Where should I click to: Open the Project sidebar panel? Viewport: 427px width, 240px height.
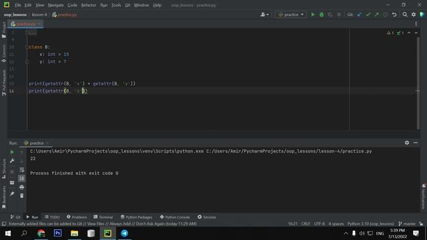click(x=3, y=30)
